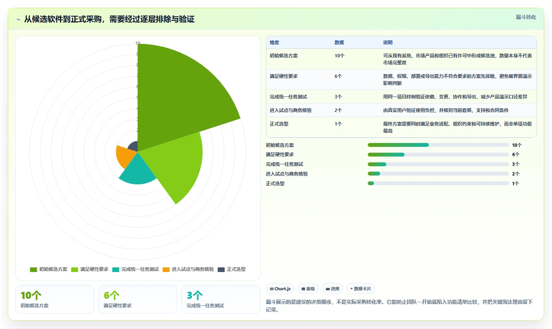Click the 数据卡片 tag
The image size is (552, 329).
pyautogui.click(x=361, y=289)
